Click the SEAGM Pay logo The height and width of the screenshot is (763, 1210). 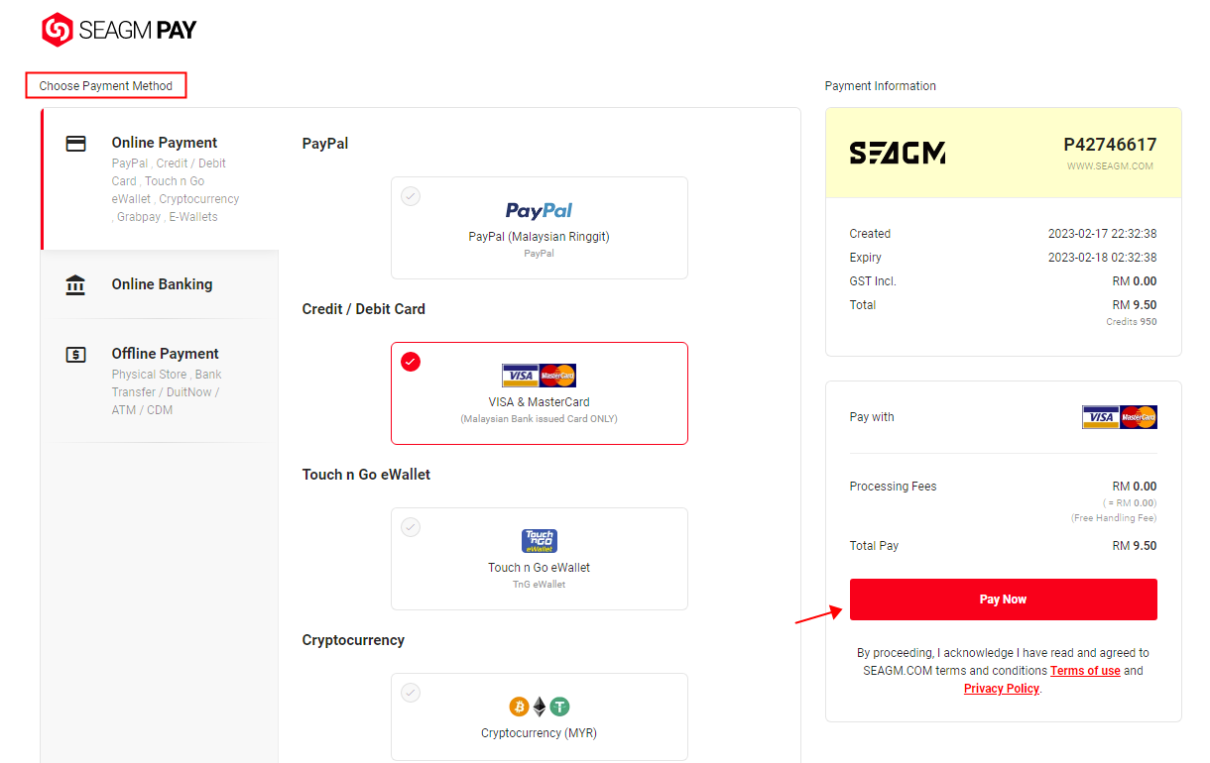(x=119, y=30)
